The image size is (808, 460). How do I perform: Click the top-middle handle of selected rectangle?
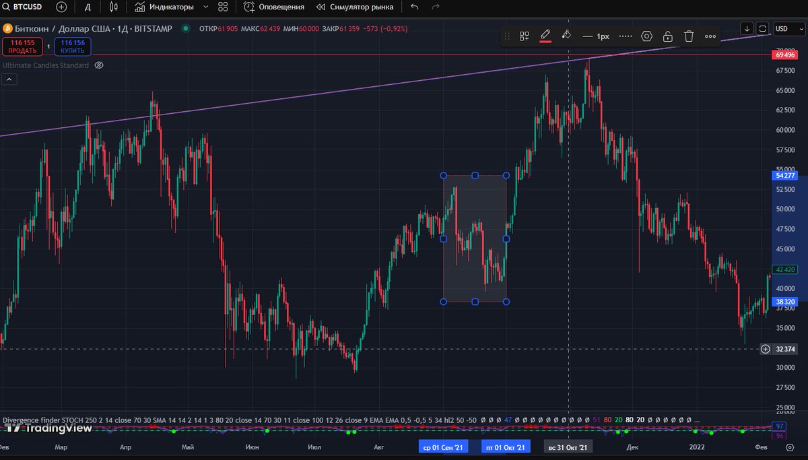(475, 176)
